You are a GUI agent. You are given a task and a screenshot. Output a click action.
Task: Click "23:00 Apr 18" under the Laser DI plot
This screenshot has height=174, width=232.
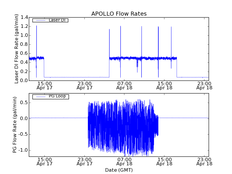coord(204,86)
